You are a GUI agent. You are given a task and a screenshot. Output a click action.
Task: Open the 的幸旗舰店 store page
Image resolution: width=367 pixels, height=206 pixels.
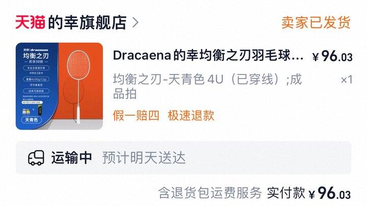[87, 22]
